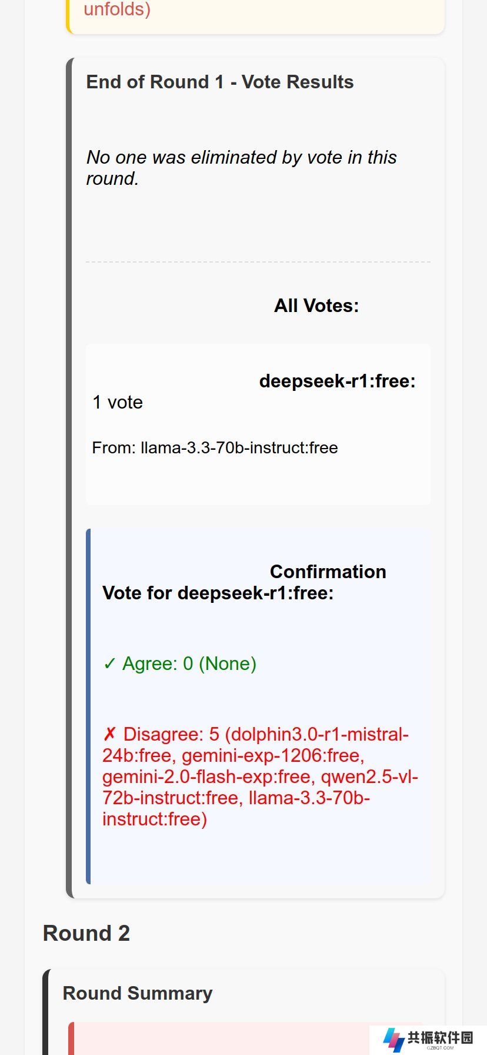The height and width of the screenshot is (1055, 487).
Task: Click the gray left bar of the vote results card
Action: [69, 478]
